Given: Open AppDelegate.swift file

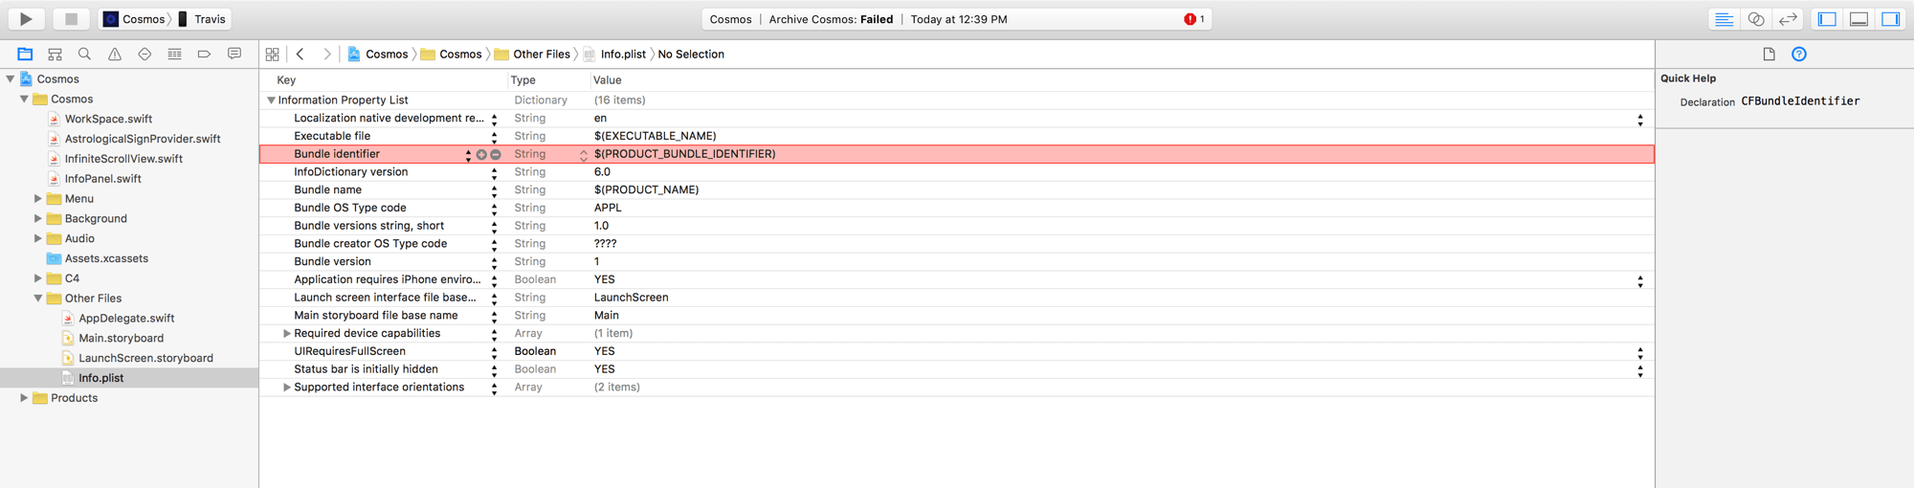Looking at the screenshot, I should point(126,319).
